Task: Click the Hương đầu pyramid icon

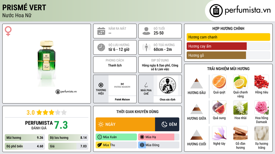Action: click(x=197, y=83)
